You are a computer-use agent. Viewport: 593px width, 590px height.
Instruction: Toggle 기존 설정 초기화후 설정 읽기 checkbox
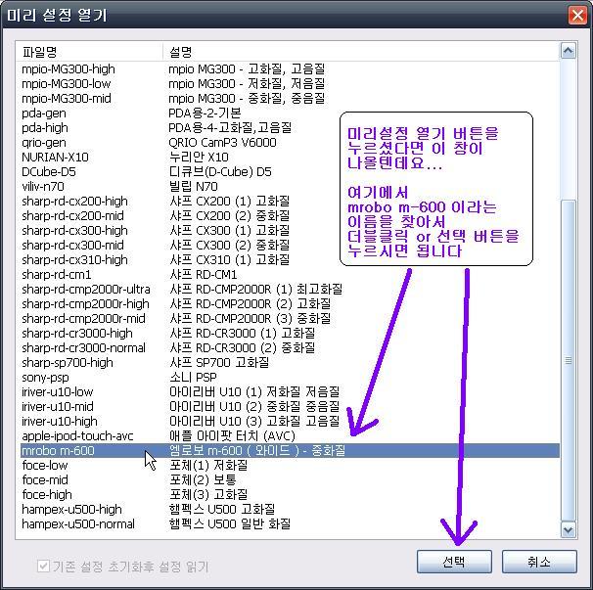(x=43, y=567)
